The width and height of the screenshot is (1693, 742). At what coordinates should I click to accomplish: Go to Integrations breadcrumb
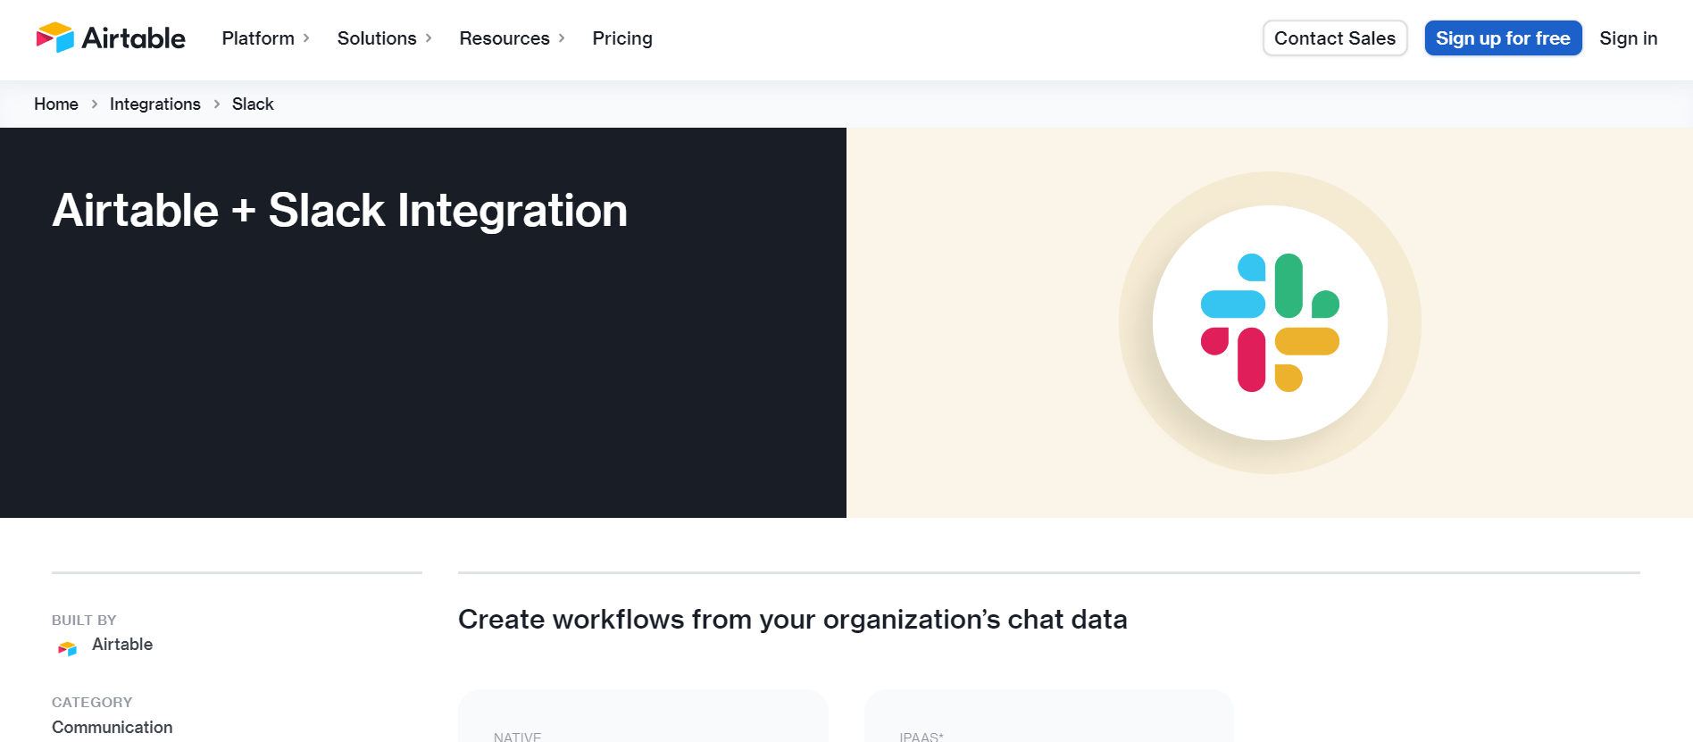click(155, 104)
